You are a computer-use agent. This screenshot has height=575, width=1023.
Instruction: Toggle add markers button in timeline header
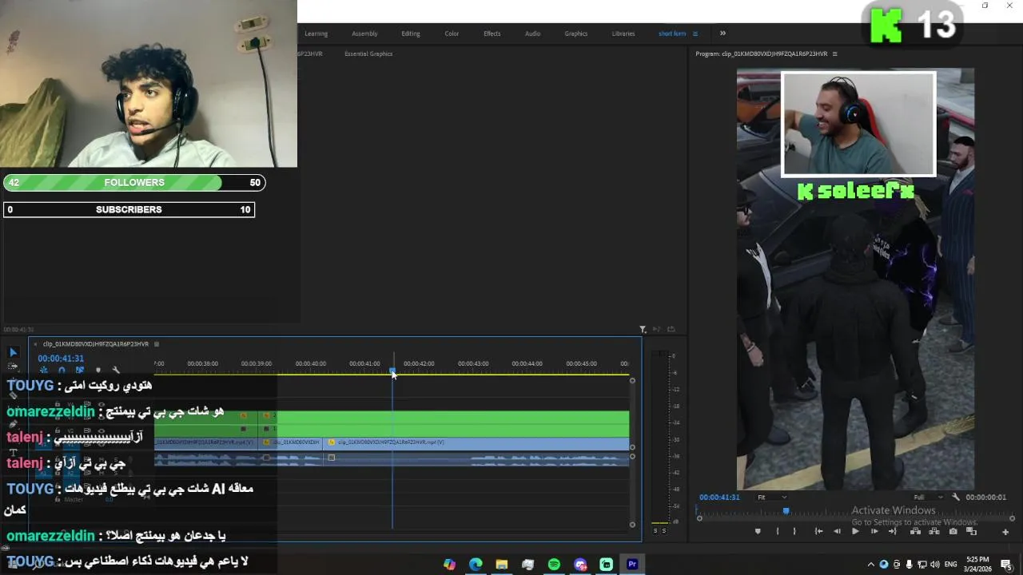coord(98,370)
